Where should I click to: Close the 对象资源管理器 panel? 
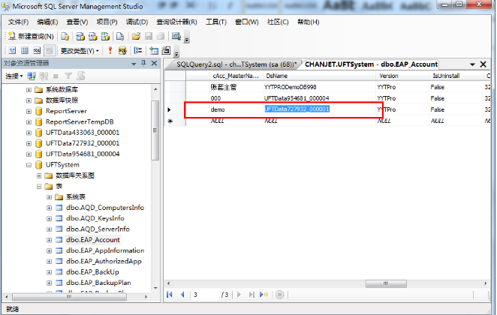(155, 63)
